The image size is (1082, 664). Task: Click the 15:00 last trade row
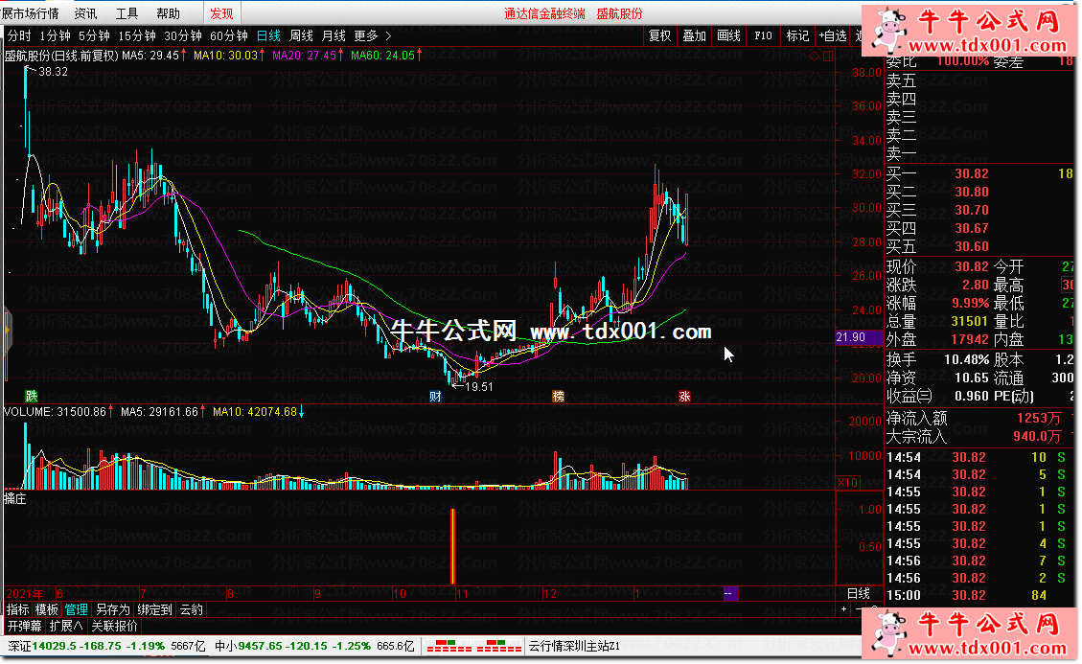979,595
